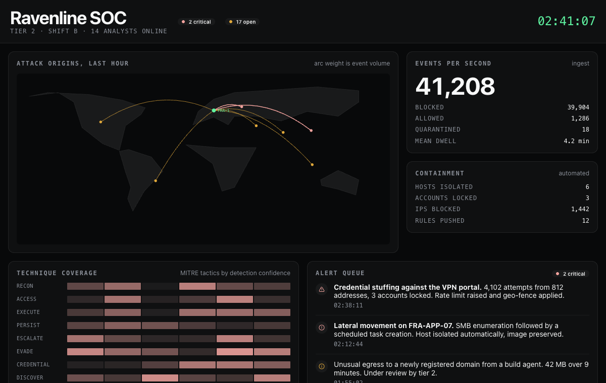Screen dimensions: 606x383
Task: Click the CREDENTIAL tactic row label
Action: tap(33, 365)
